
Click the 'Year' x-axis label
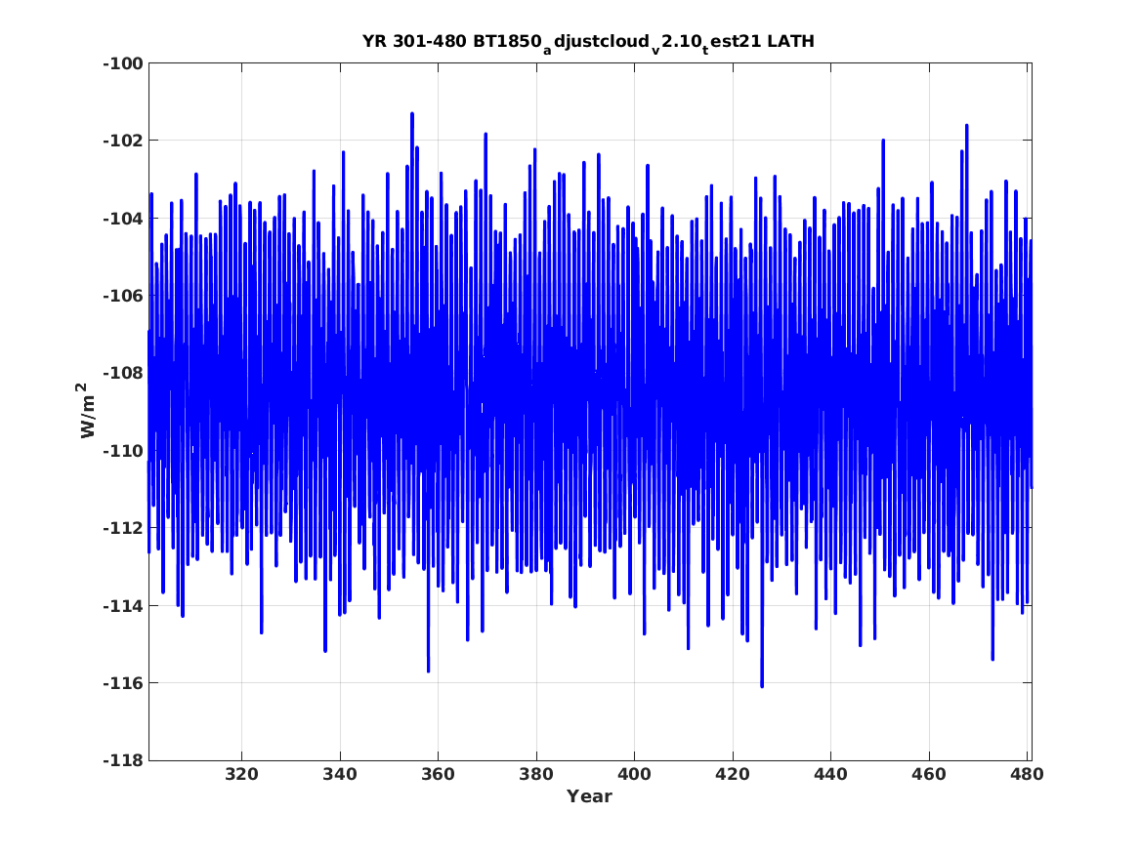pyautogui.click(x=589, y=796)
